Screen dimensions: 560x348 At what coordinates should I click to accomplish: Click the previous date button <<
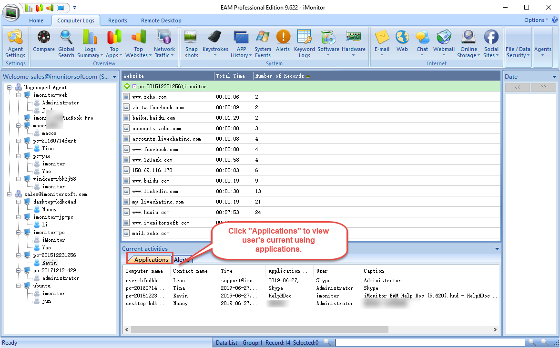pos(517,87)
